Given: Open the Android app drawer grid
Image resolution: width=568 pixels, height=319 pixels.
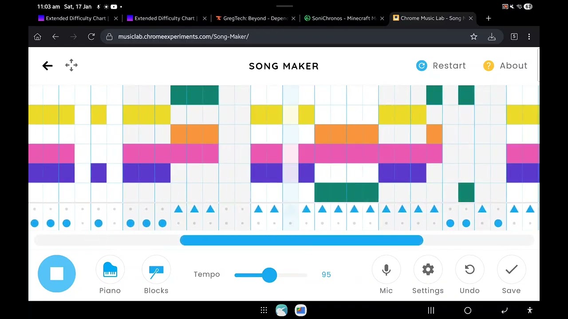Looking at the screenshot, I should click(x=264, y=311).
